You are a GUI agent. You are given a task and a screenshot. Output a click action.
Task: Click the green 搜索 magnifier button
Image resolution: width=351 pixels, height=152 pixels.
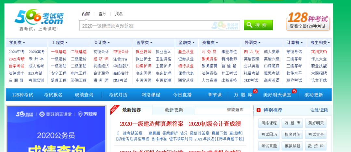(x=258, y=25)
